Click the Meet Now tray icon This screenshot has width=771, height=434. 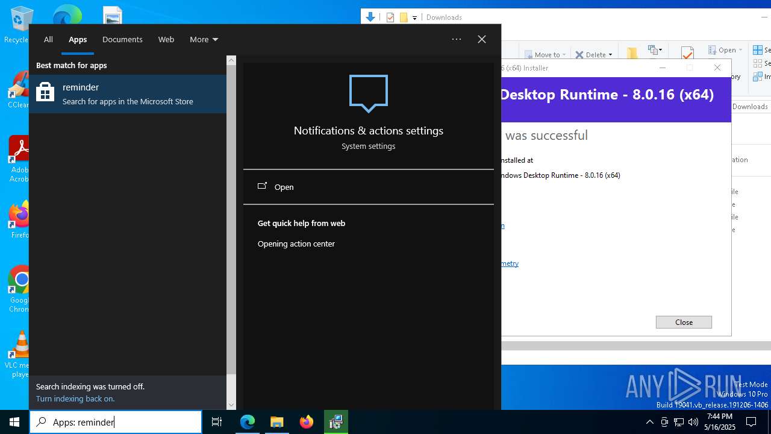point(664,422)
